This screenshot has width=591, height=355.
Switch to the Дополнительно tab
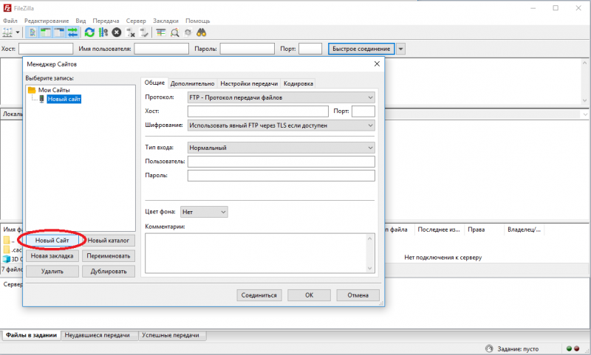[x=192, y=83]
